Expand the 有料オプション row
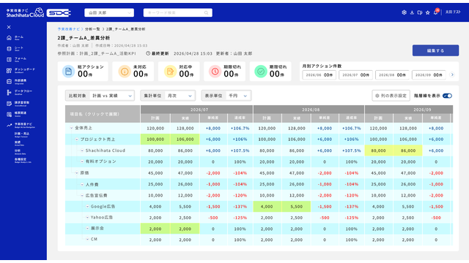This screenshot has height=263, width=469. (x=82, y=161)
